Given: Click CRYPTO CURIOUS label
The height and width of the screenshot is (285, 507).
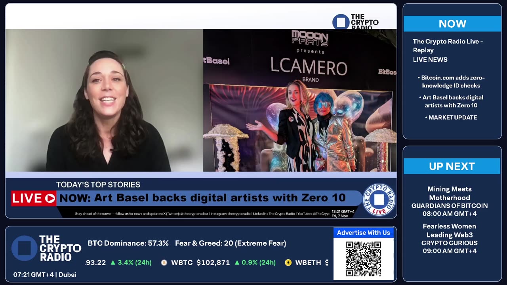Looking at the screenshot, I should (450, 243).
